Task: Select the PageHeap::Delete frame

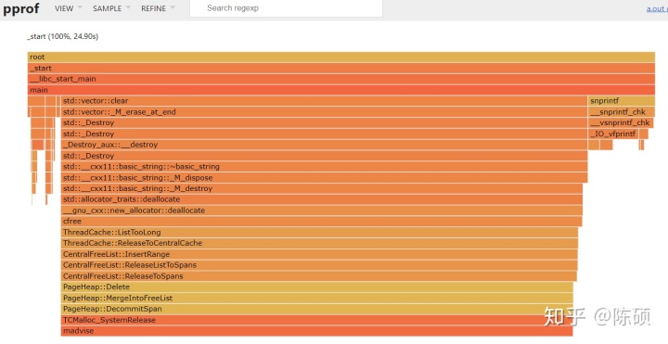Action: coord(317,287)
